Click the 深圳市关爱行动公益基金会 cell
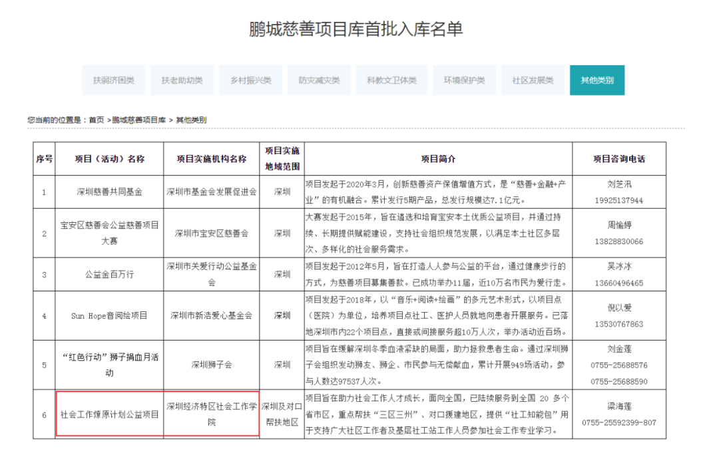719x459 pixels. 212,274
